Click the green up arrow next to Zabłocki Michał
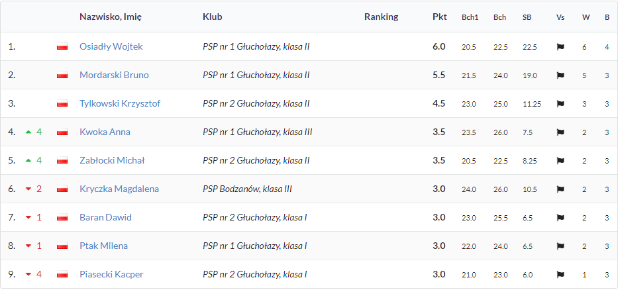This screenshot has width=620, height=290. click(28, 160)
